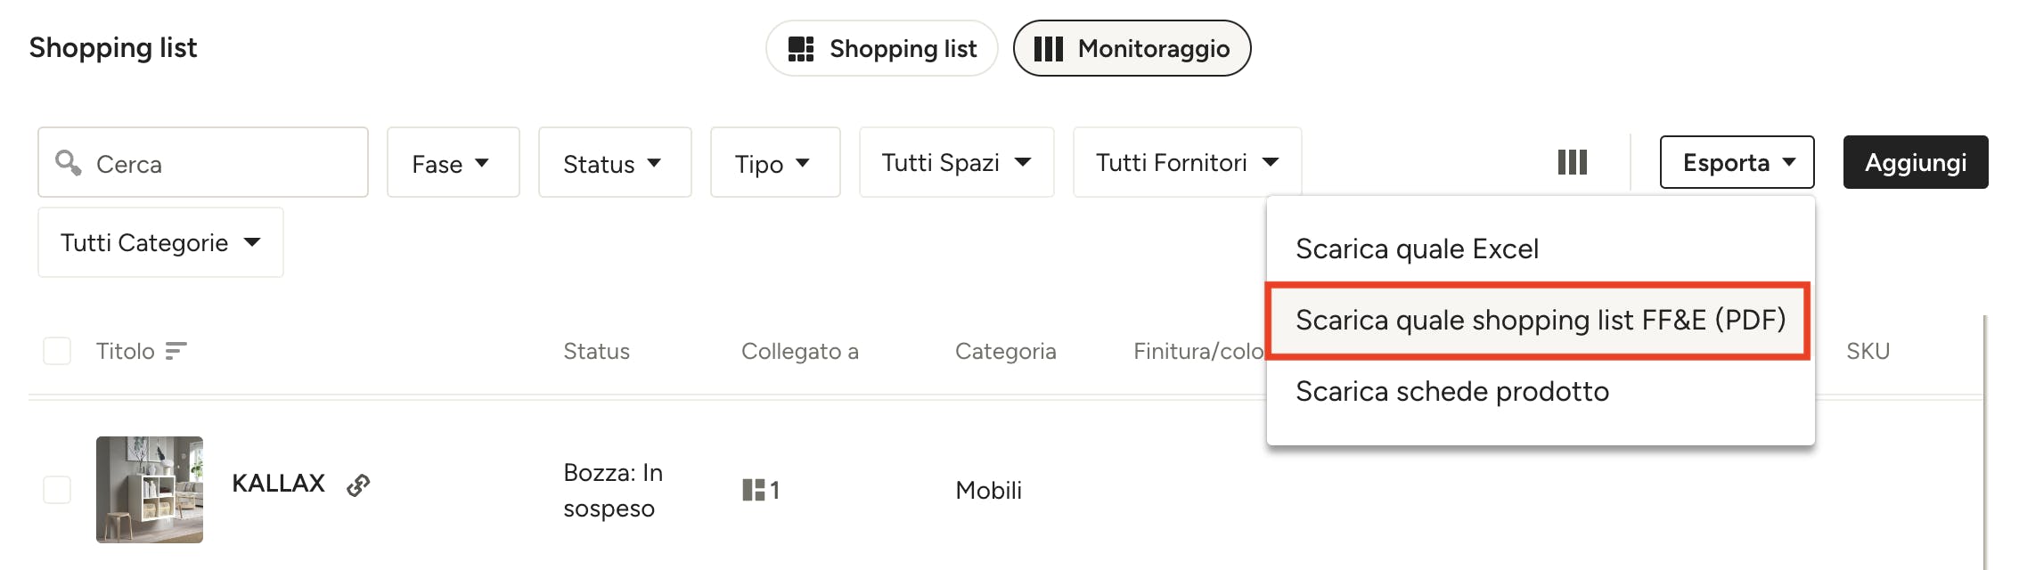Open the Tutti Categorie dropdown
Image resolution: width=2019 pixels, height=570 pixels.
160,242
